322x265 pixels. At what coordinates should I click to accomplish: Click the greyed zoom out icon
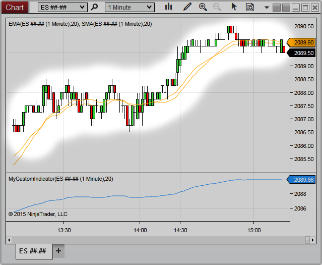click(x=217, y=7)
